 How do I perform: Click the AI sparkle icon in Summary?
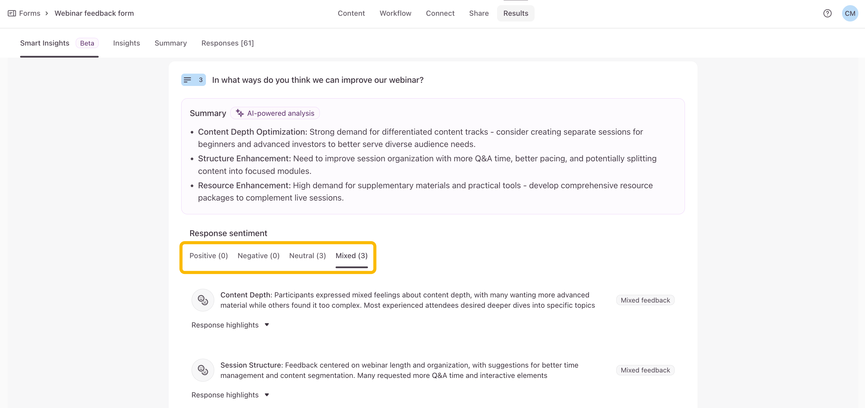coord(240,113)
